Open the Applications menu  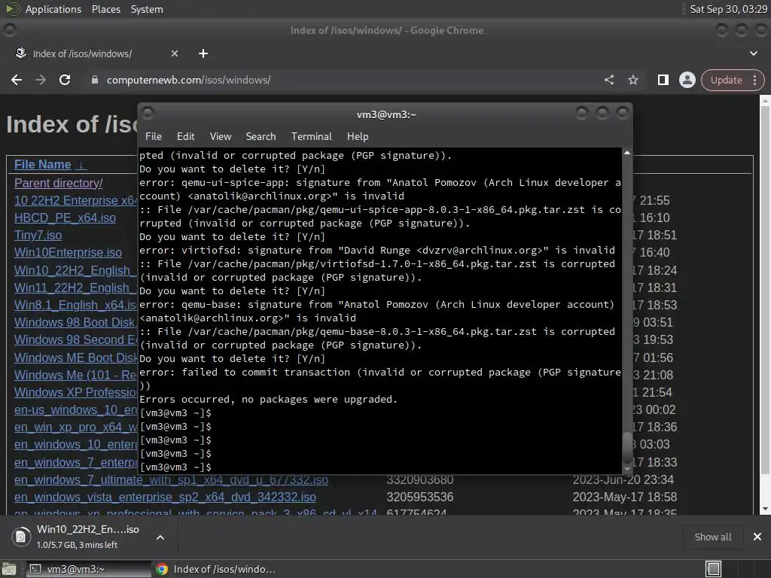click(x=53, y=9)
